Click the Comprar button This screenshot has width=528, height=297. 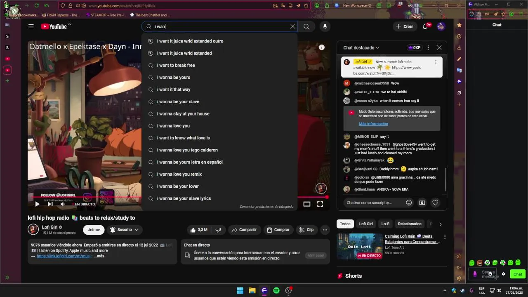pyautogui.click(x=278, y=230)
